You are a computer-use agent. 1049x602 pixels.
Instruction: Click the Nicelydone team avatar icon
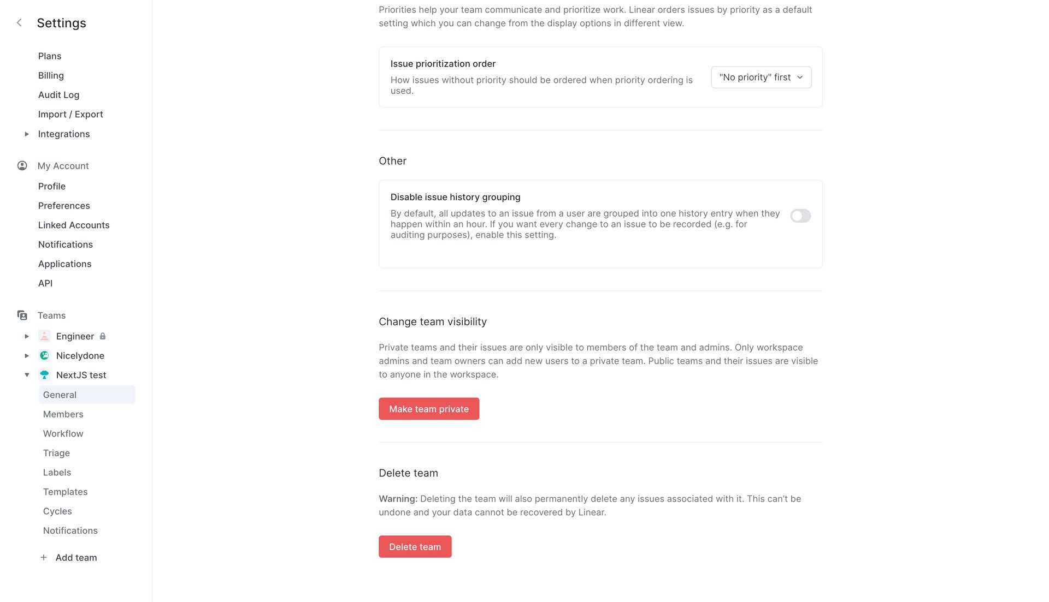pos(44,355)
